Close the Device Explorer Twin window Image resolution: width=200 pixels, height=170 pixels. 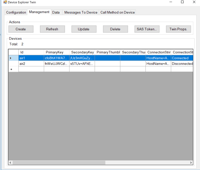[x=194, y=2]
